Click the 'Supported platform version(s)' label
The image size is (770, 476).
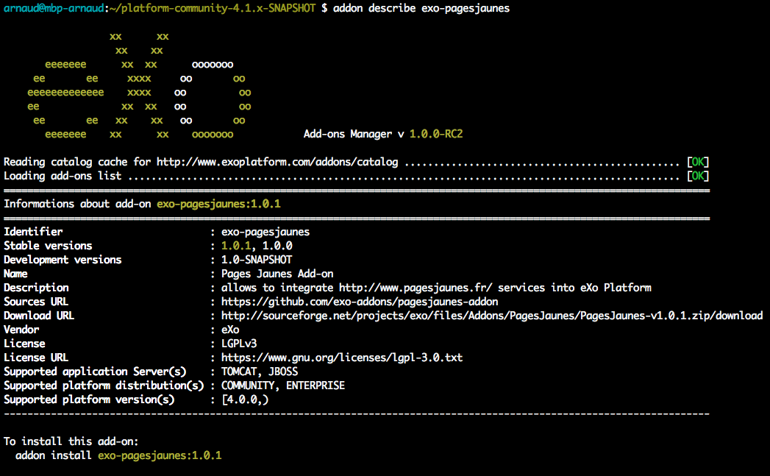[x=89, y=400]
